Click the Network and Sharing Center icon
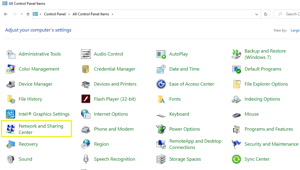 pyautogui.click(x=11, y=129)
